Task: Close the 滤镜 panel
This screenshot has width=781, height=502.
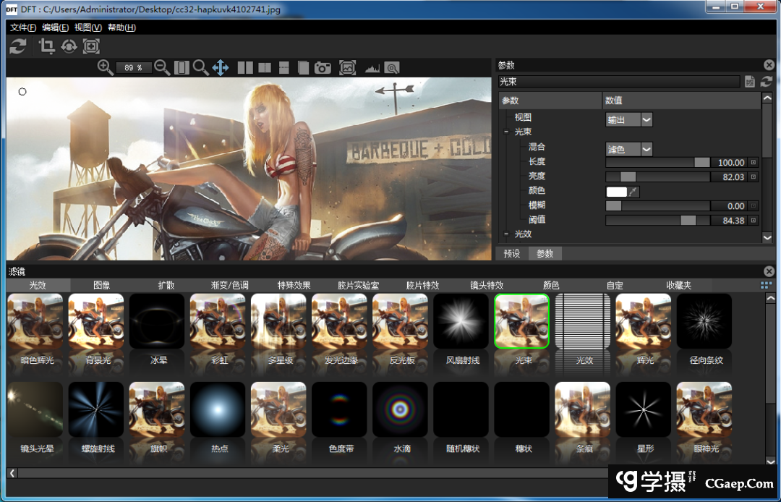Action: pyautogui.click(x=769, y=271)
